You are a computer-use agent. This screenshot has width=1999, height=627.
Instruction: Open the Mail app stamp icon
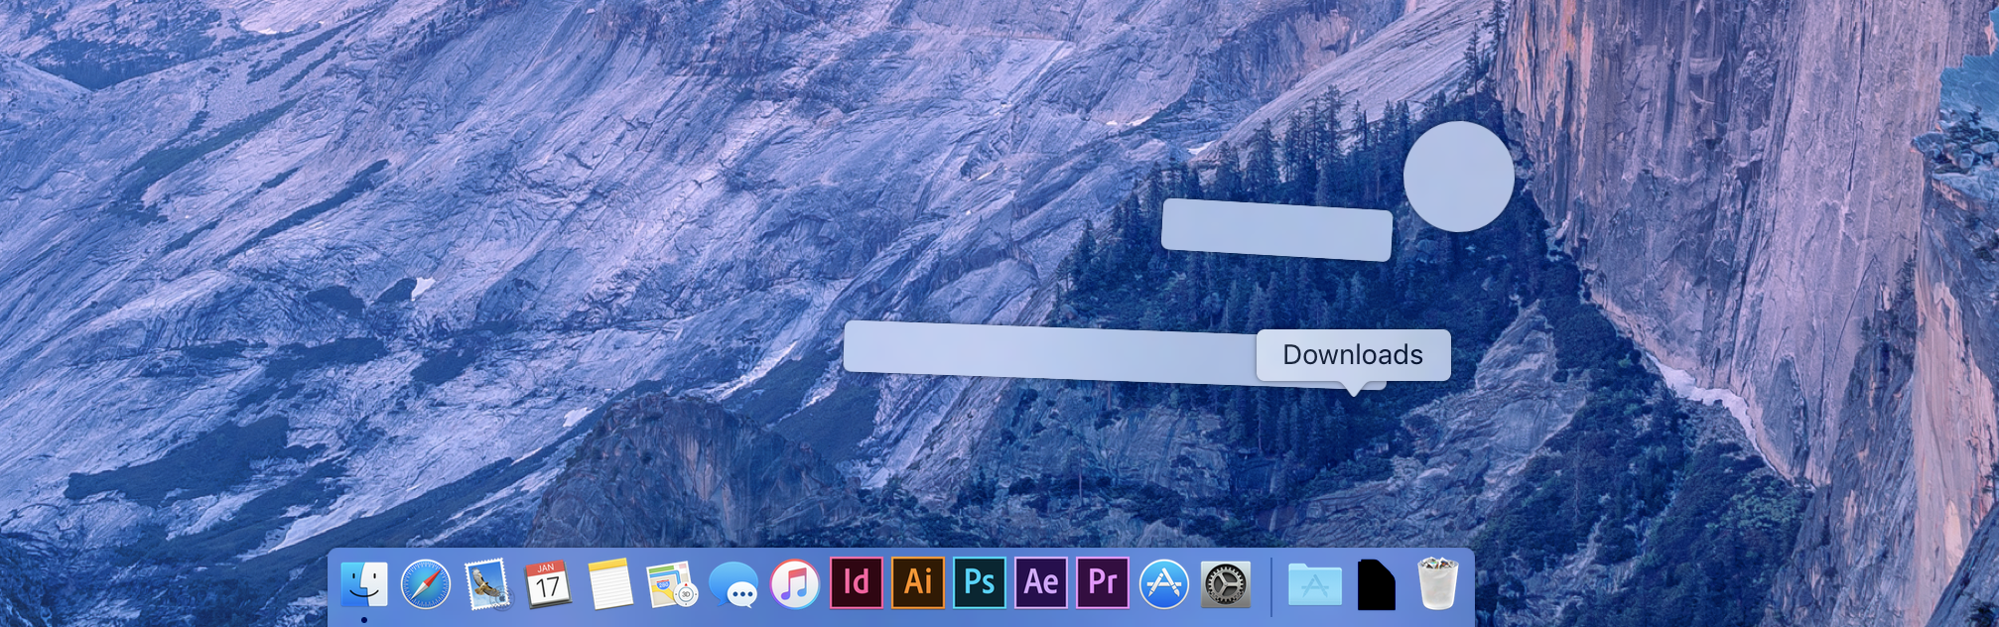tap(487, 583)
